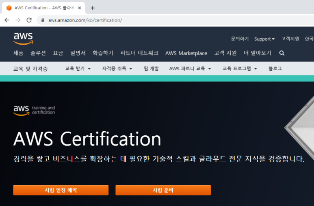Click the 시험 일정 예약 button
314x206 pixels.
[61, 190]
